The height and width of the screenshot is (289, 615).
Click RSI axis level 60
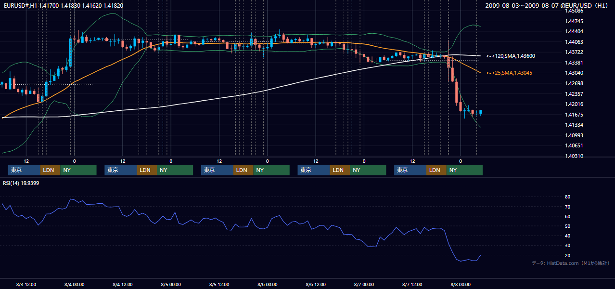point(568,216)
